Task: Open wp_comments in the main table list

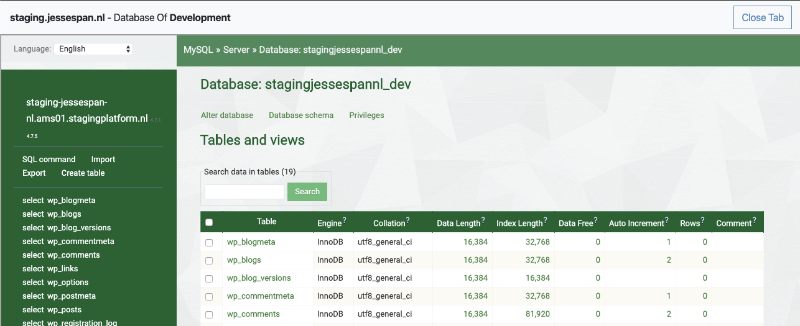Action: point(253,314)
